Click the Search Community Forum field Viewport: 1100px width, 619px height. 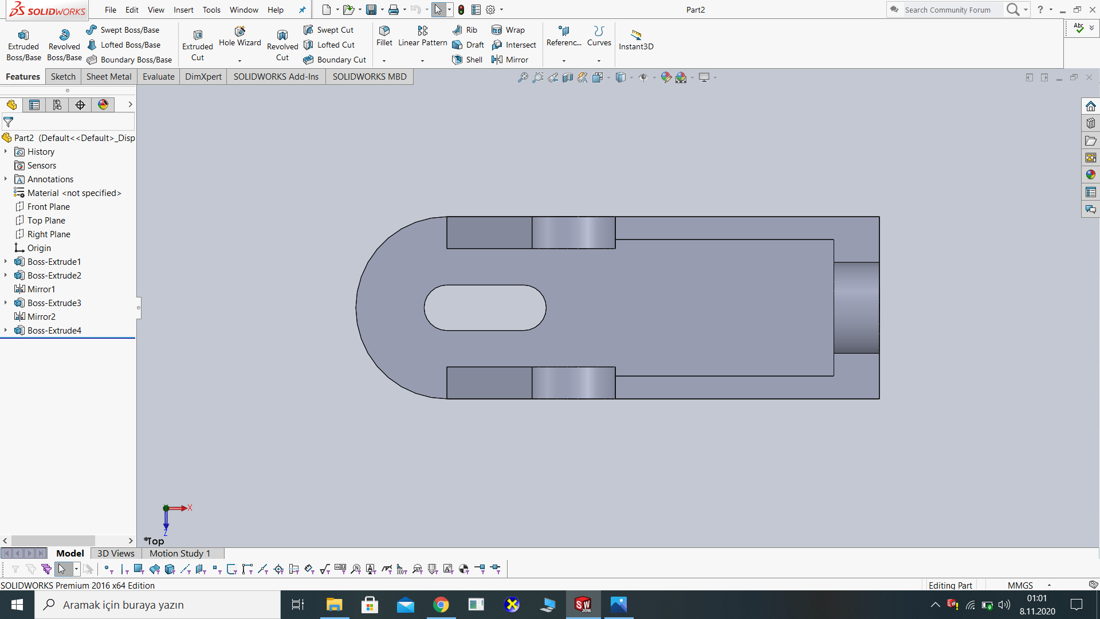pos(948,10)
